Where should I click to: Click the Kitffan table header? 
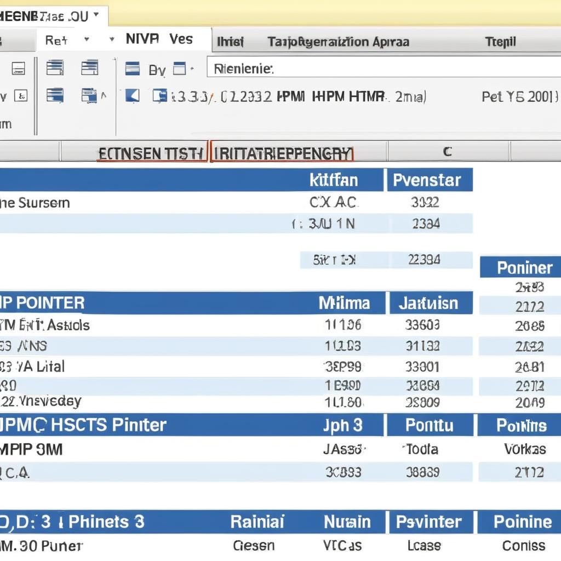[x=334, y=180]
